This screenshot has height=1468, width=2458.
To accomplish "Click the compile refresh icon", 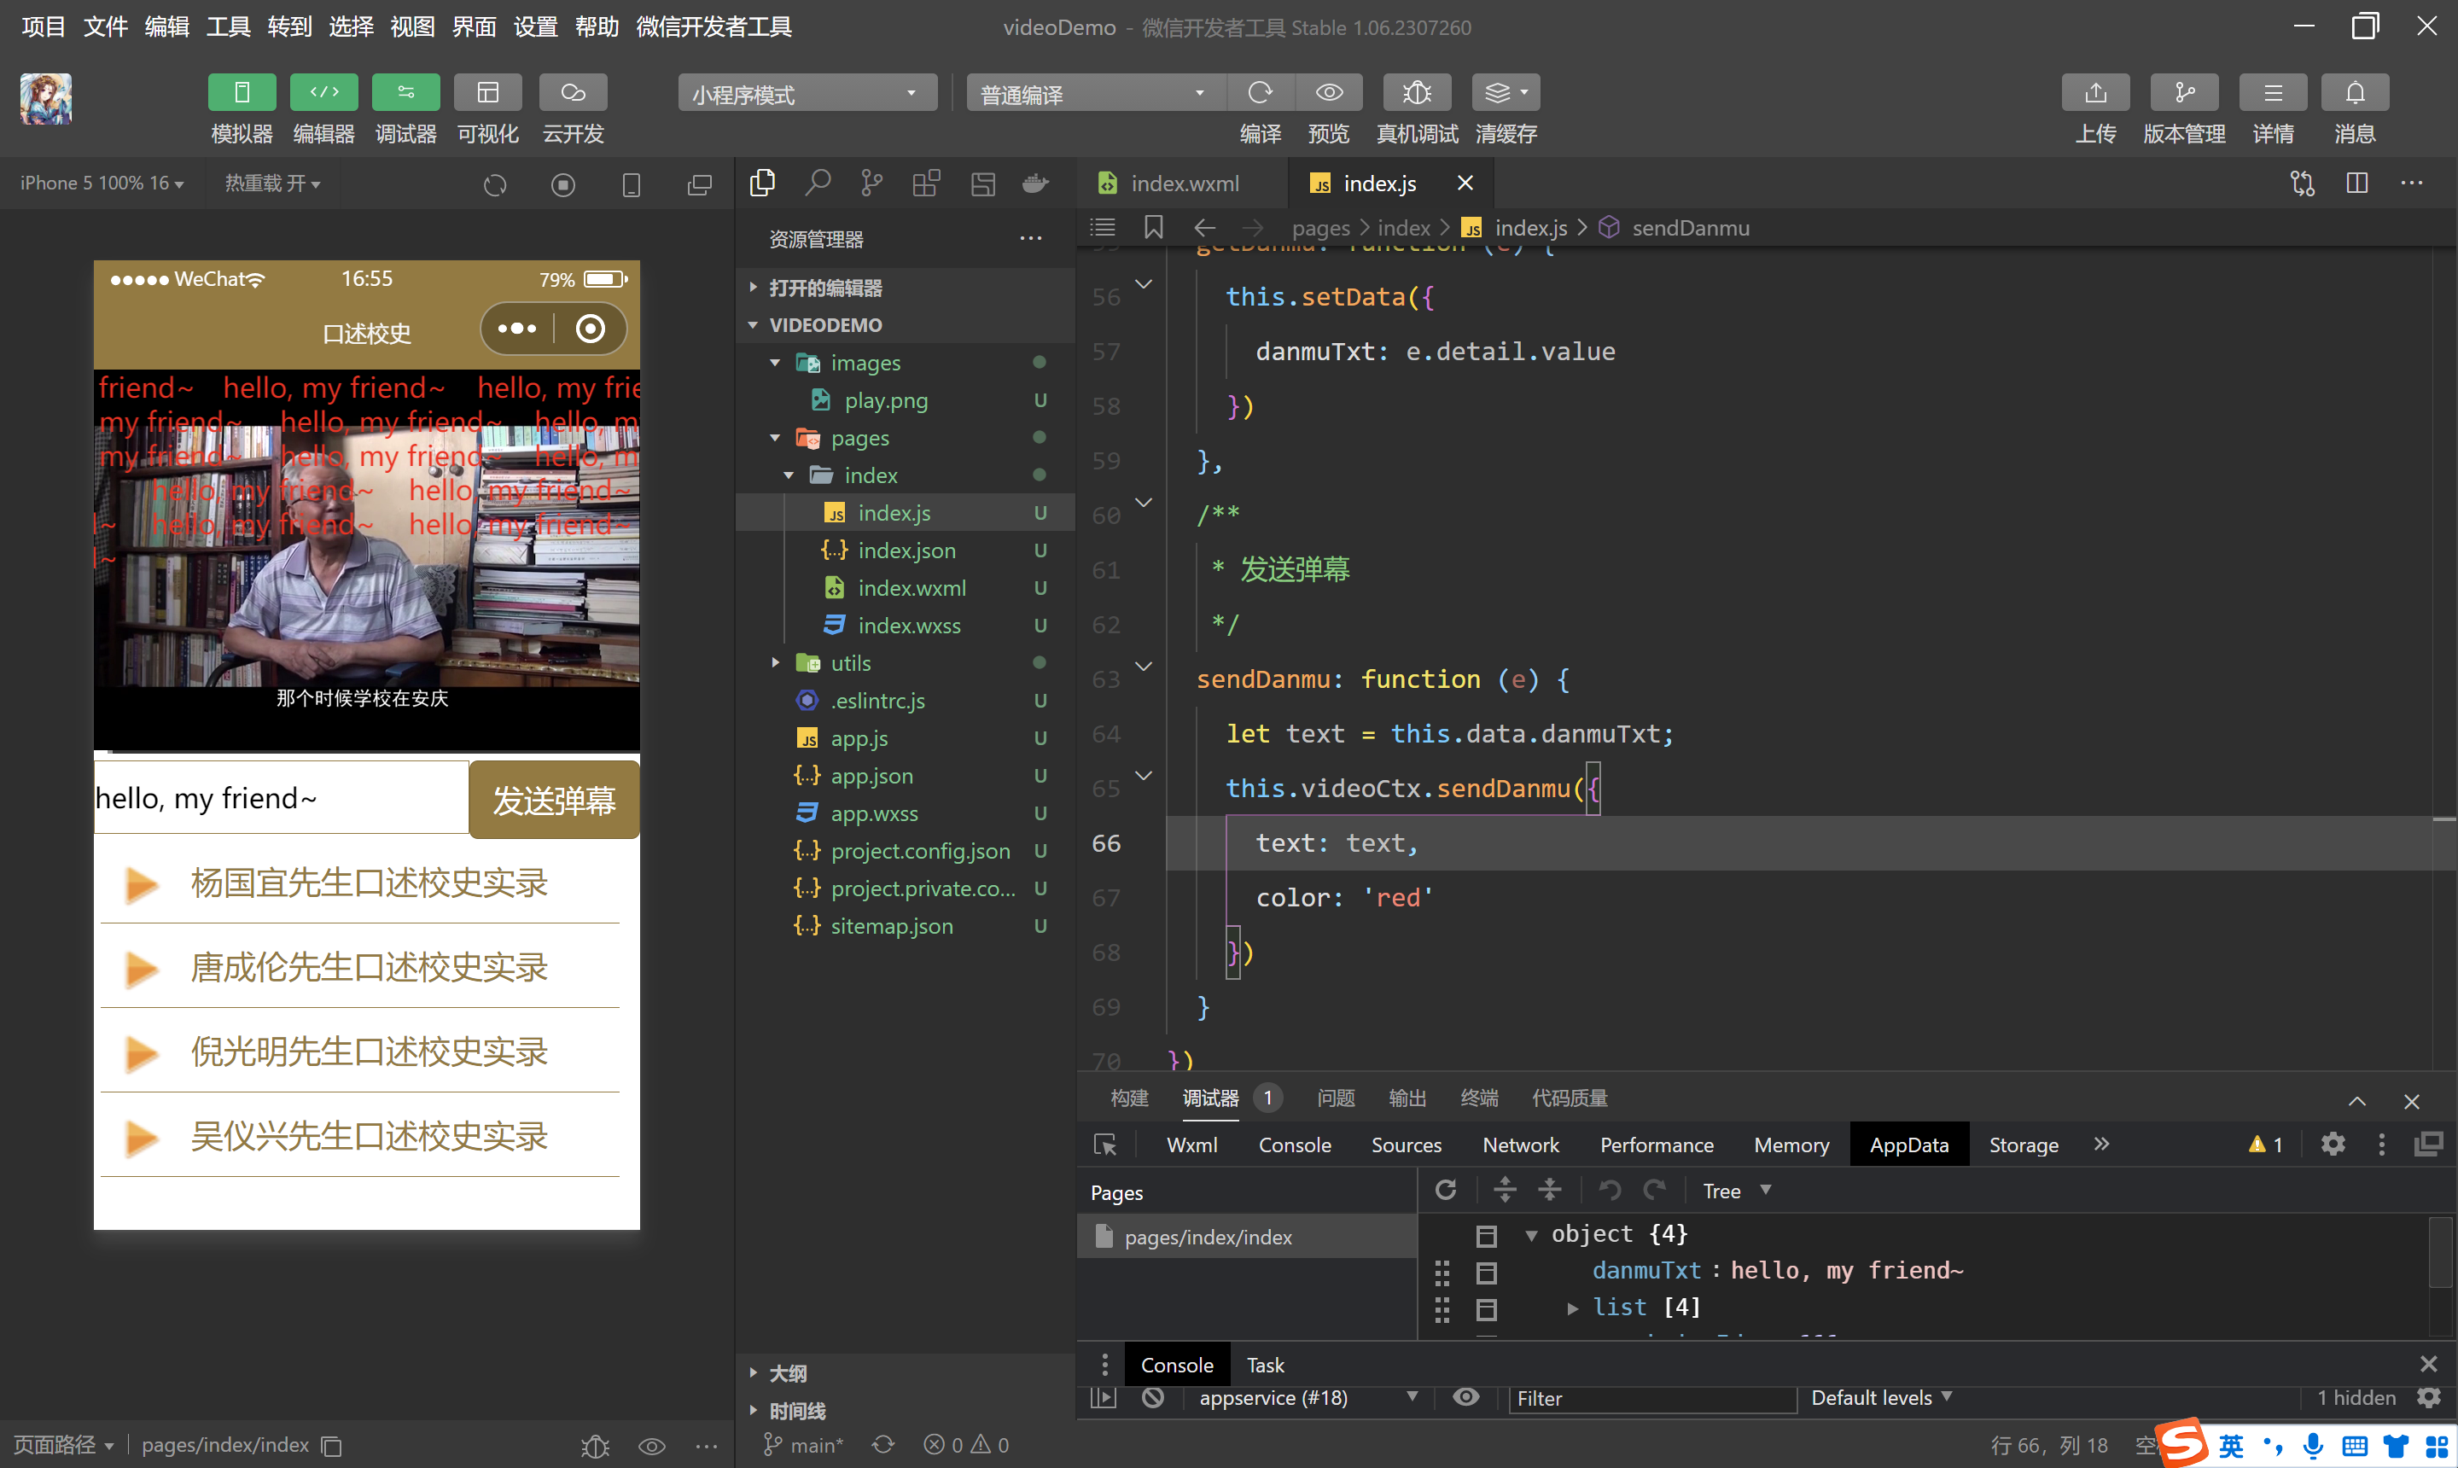I will pyautogui.click(x=1259, y=93).
